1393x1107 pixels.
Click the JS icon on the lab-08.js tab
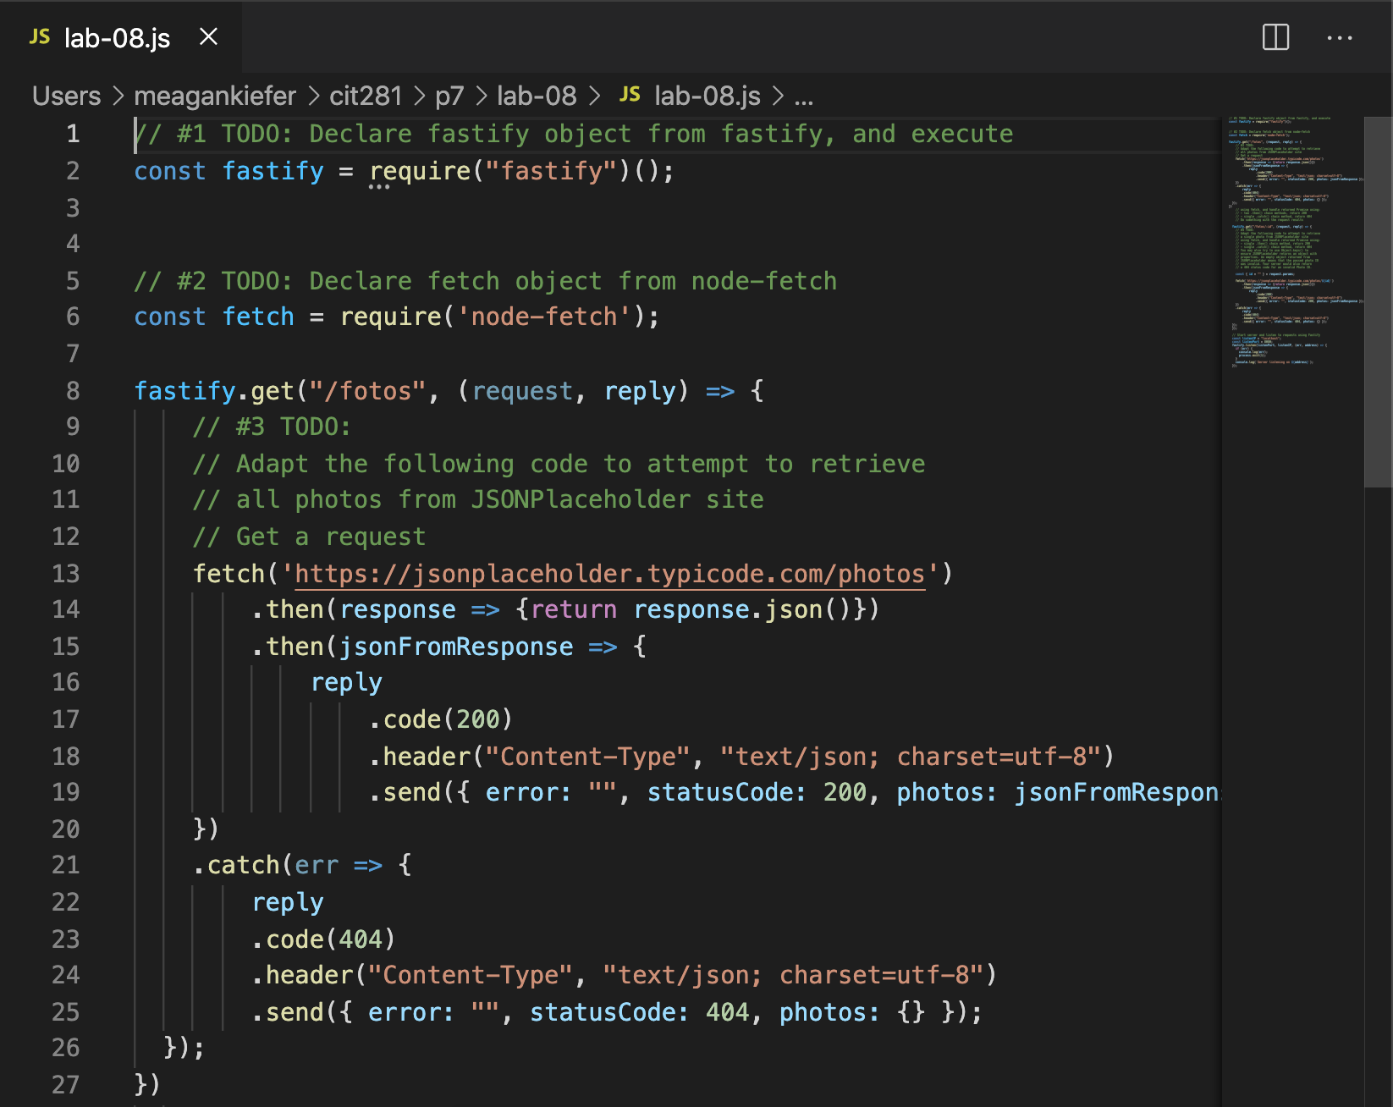40,36
